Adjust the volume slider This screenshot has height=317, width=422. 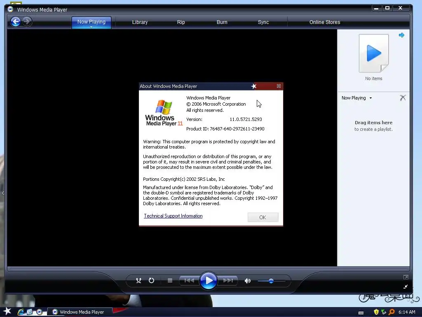(x=271, y=281)
